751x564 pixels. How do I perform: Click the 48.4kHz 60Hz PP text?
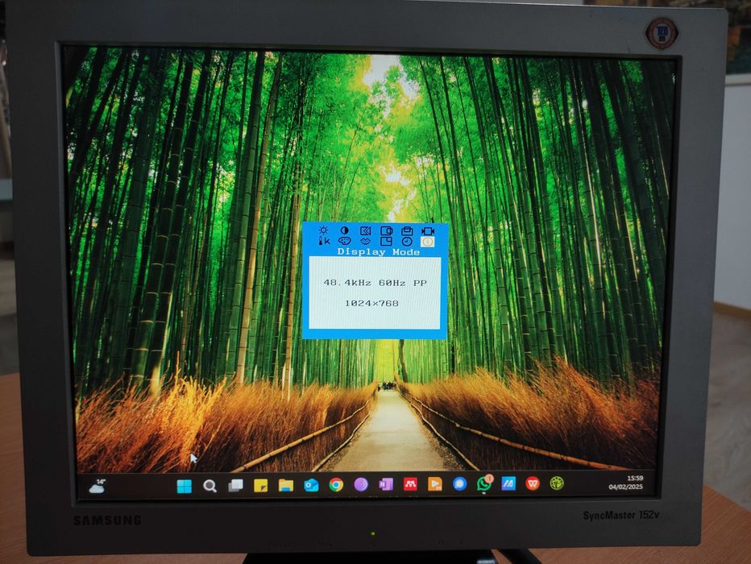[375, 283]
